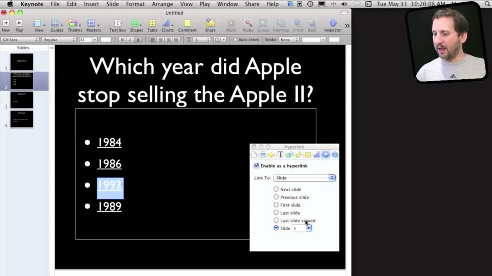Viewport: 492px width, 276px height.
Task: Select the specific Slide number radio
Action: 276,228
